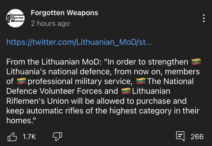Click the flag before 'Lithuanian Riflemen's'
Screen dimensions: 212x146
click(x=126, y=91)
